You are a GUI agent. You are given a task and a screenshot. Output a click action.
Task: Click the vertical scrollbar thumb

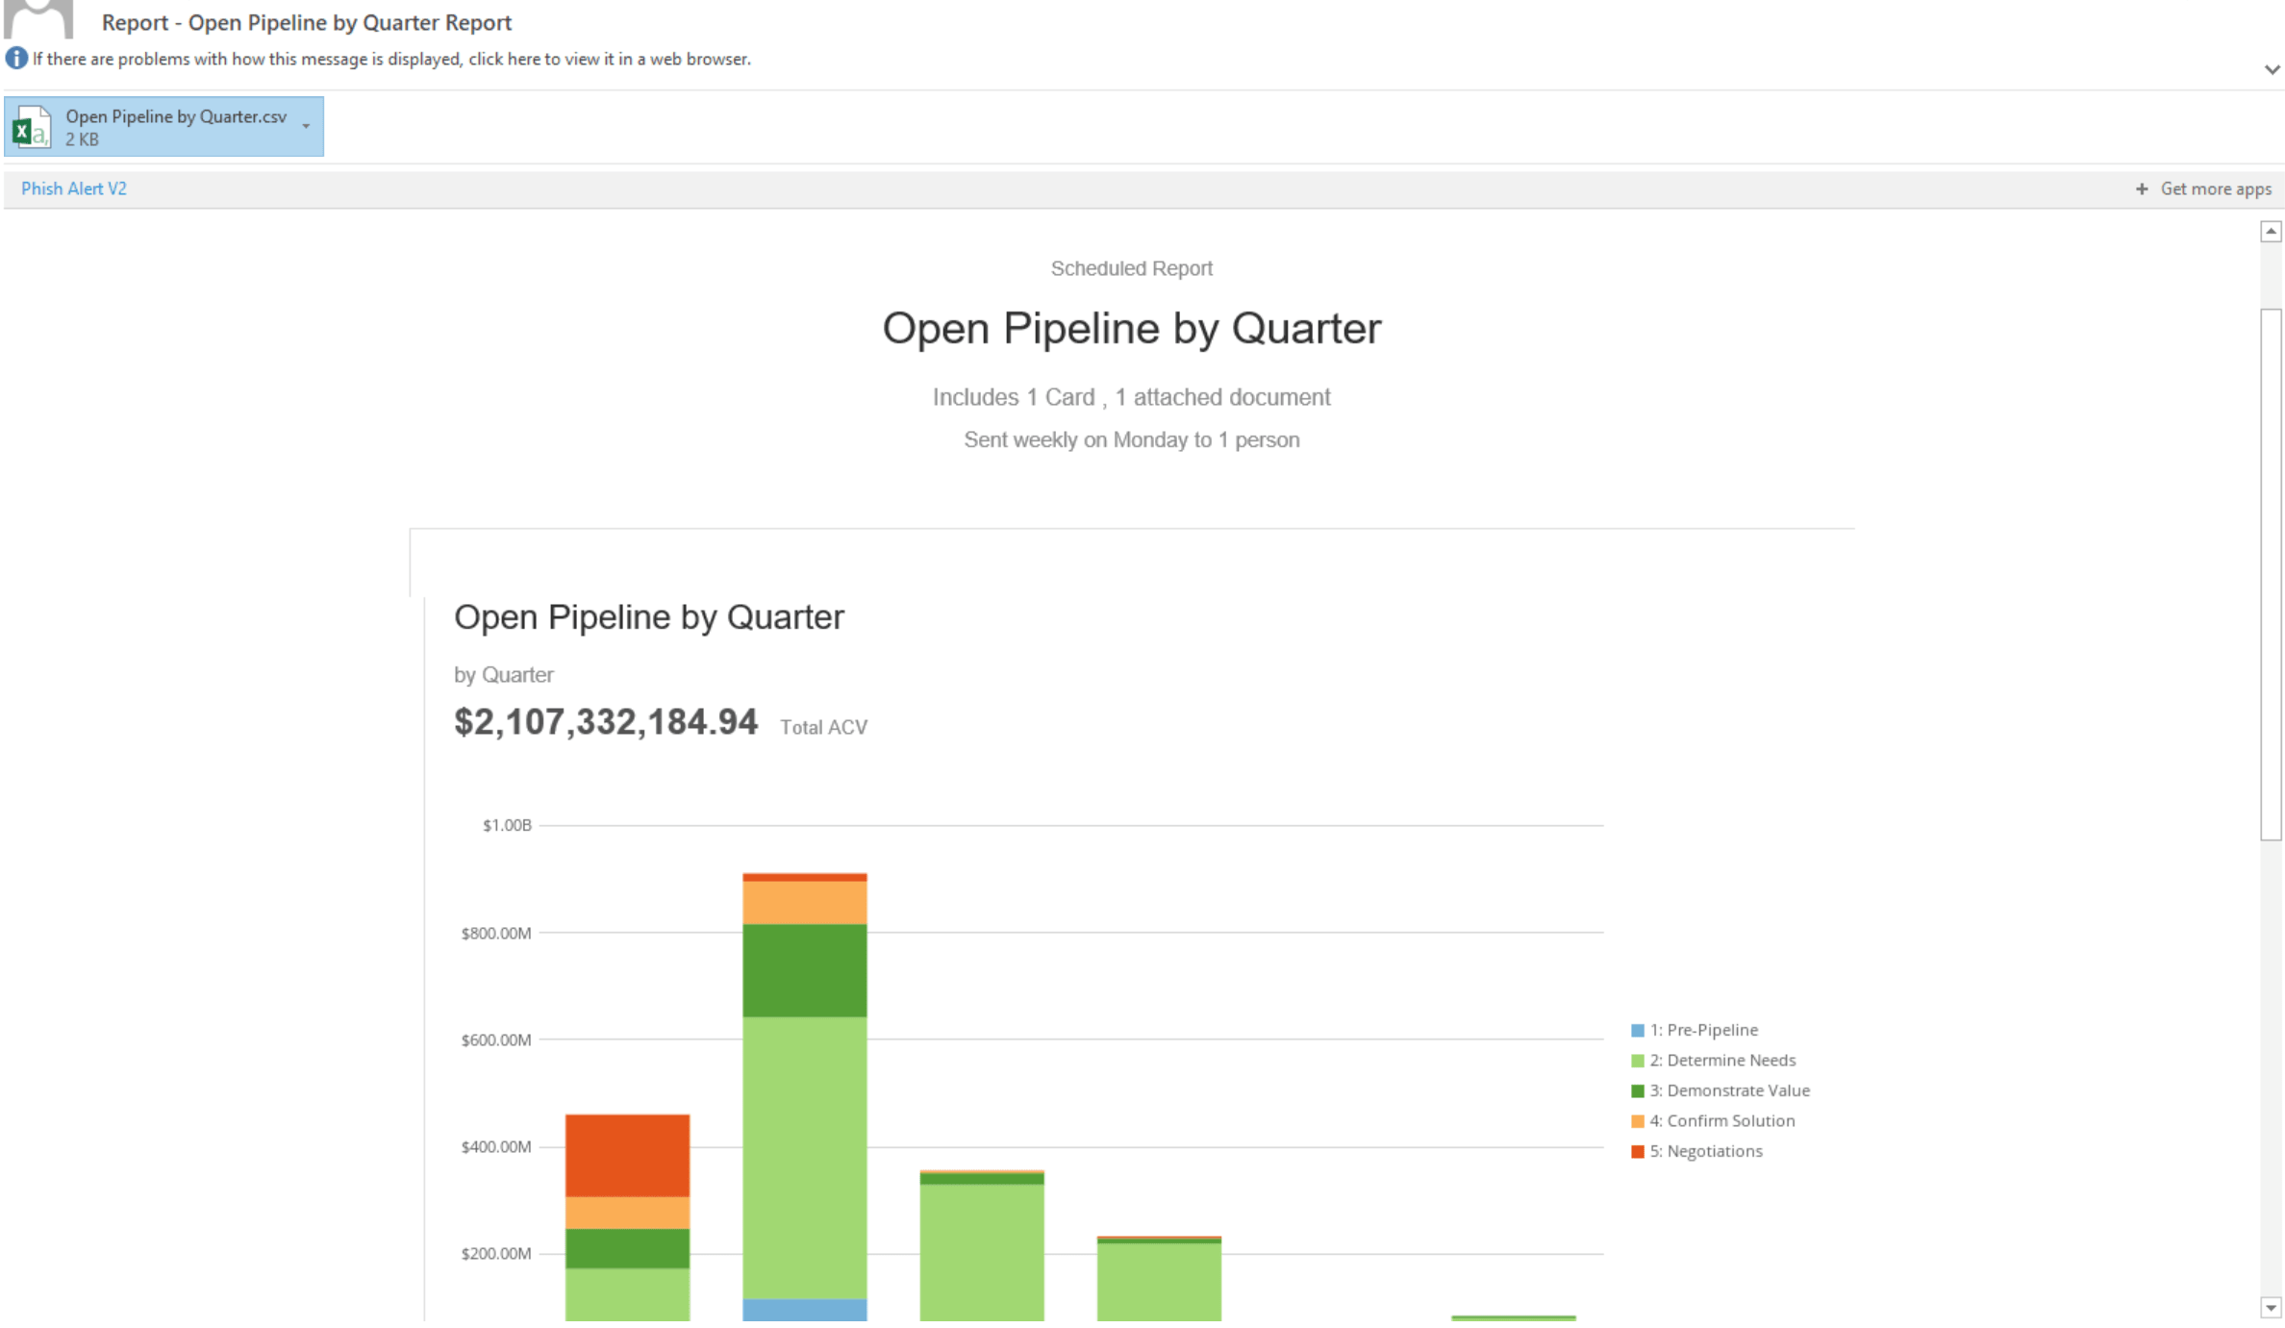[2271, 573]
